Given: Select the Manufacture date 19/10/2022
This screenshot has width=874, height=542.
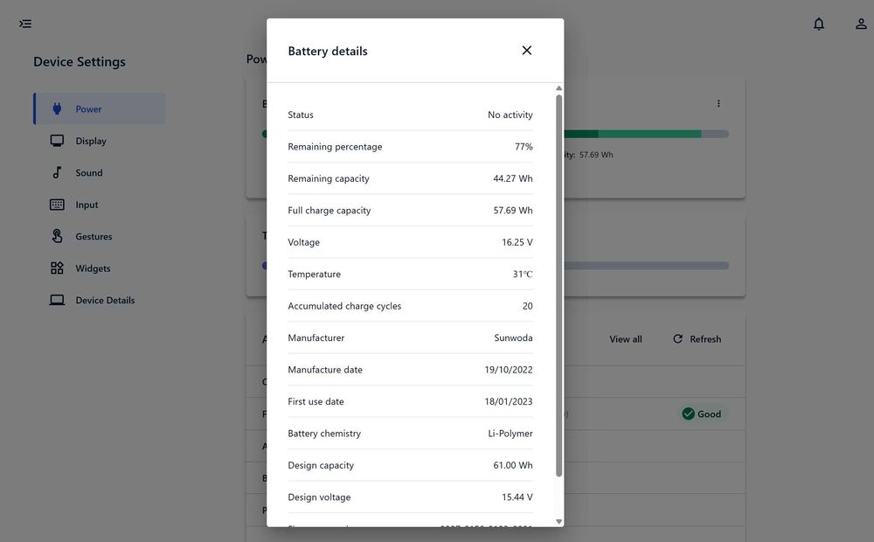Looking at the screenshot, I should pyautogui.click(x=509, y=370).
